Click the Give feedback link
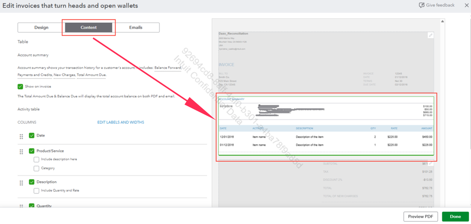The height and width of the screenshot is (224, 471). coord(440,5)
